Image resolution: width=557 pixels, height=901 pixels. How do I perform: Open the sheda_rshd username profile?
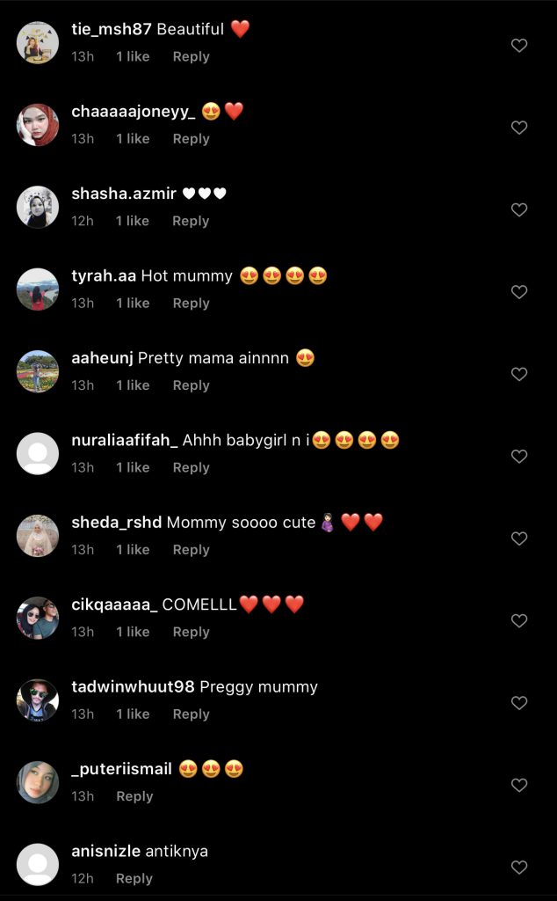(x=117, y=523)
